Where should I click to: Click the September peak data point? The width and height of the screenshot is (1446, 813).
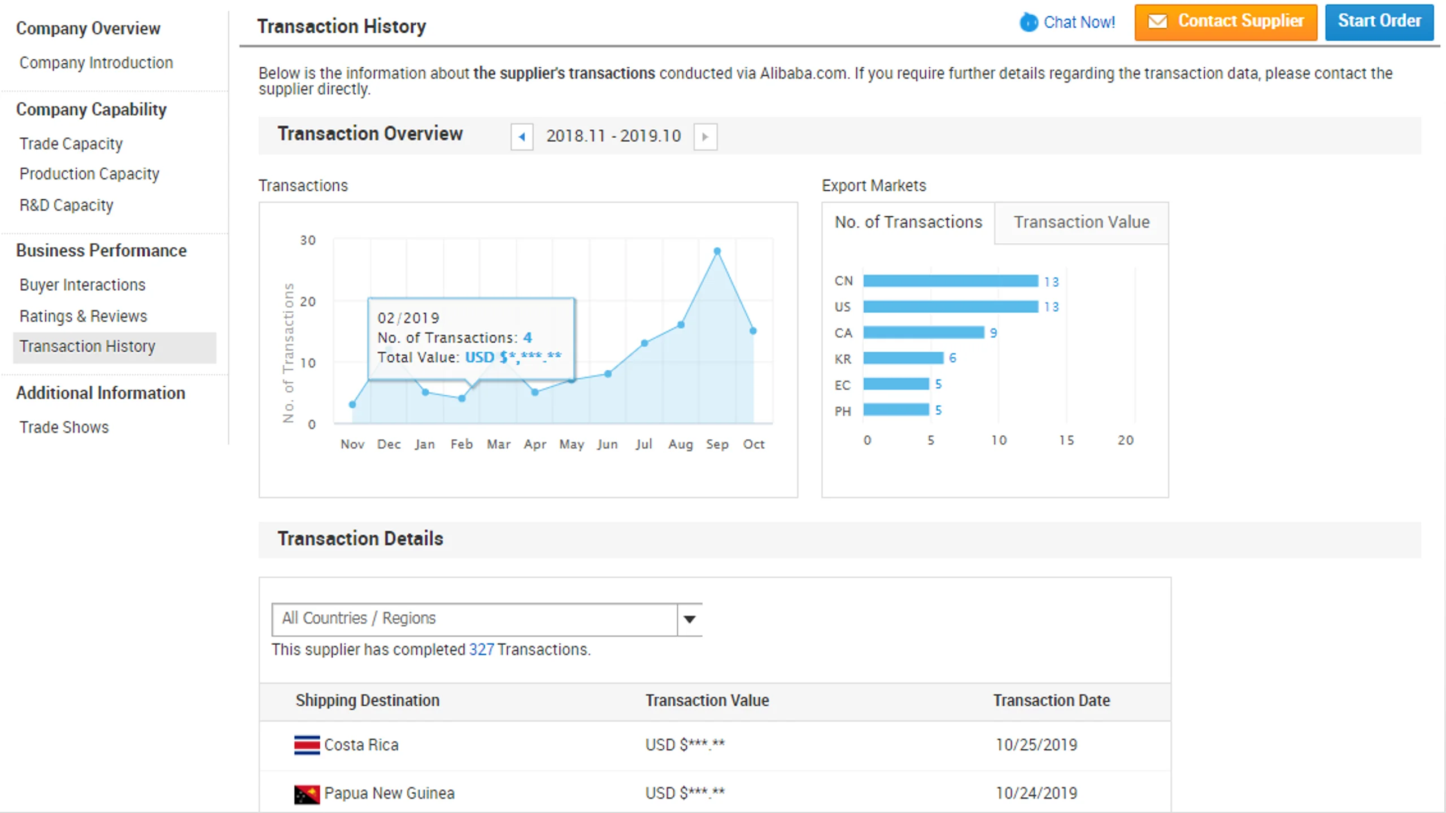coord(717,251)
